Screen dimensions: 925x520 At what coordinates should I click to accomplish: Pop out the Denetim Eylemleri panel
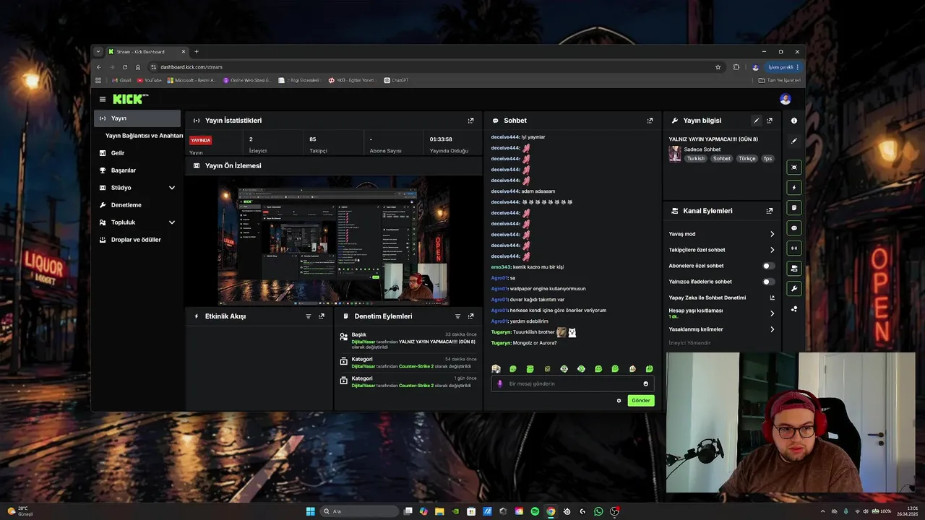(470, 316)
